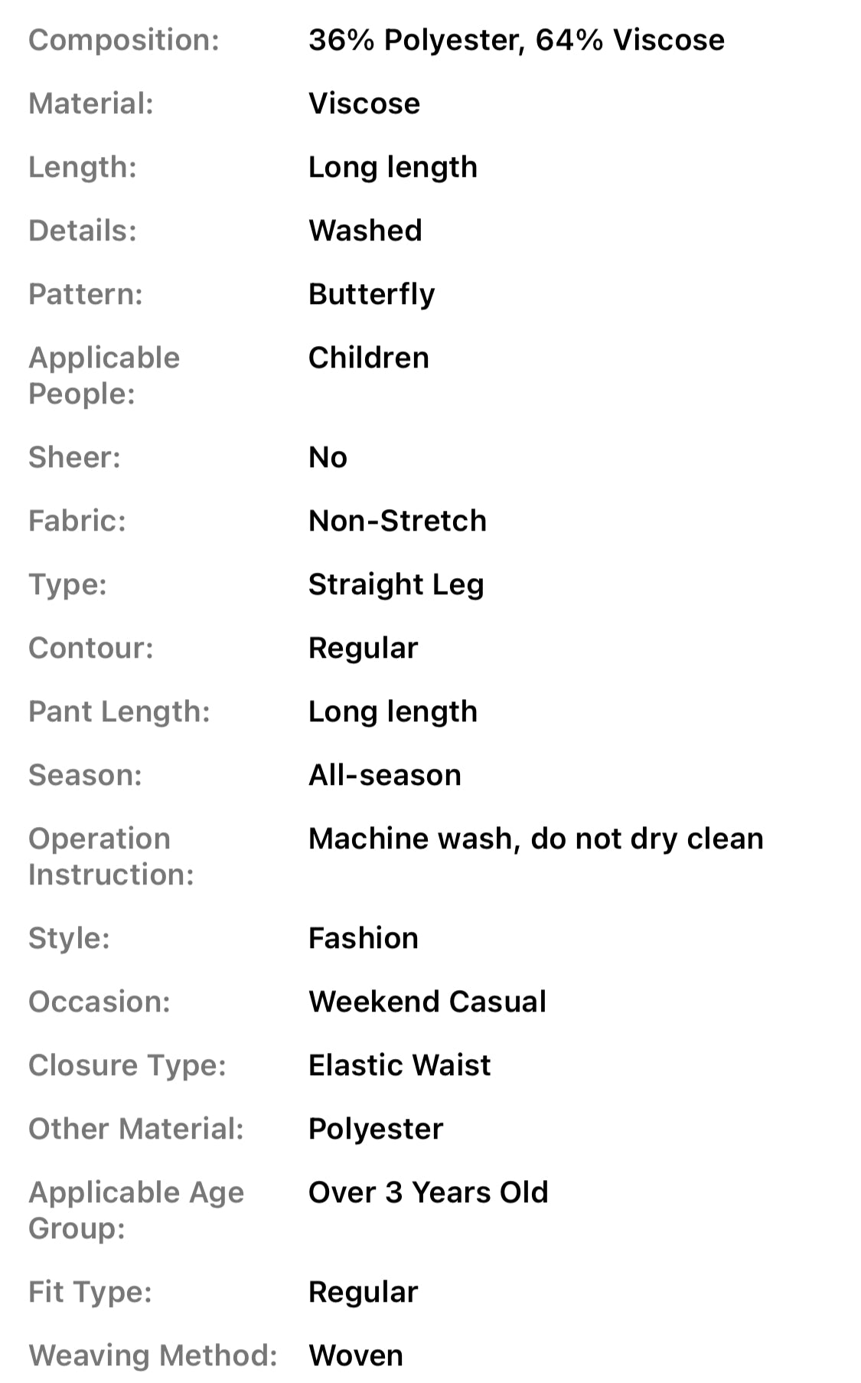The height and width of the screenshot is (1383, 861).
Task: Click the Composition label
Action: (x=124, y=41)
